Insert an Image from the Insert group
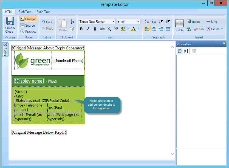229x168 pixels. pyautogui.click(x=193, y=22)
